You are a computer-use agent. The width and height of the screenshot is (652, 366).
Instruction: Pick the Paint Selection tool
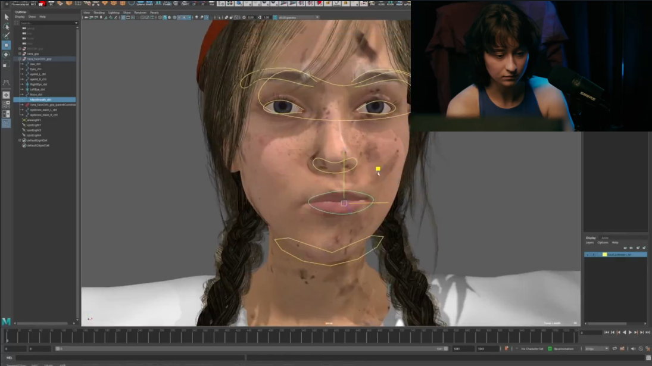click(x=7, y=35)
